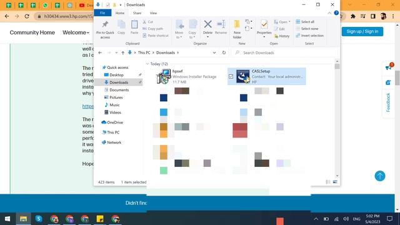Switch to details view icon
Viewport: 400px width, 225px height.
coord(328,182)
